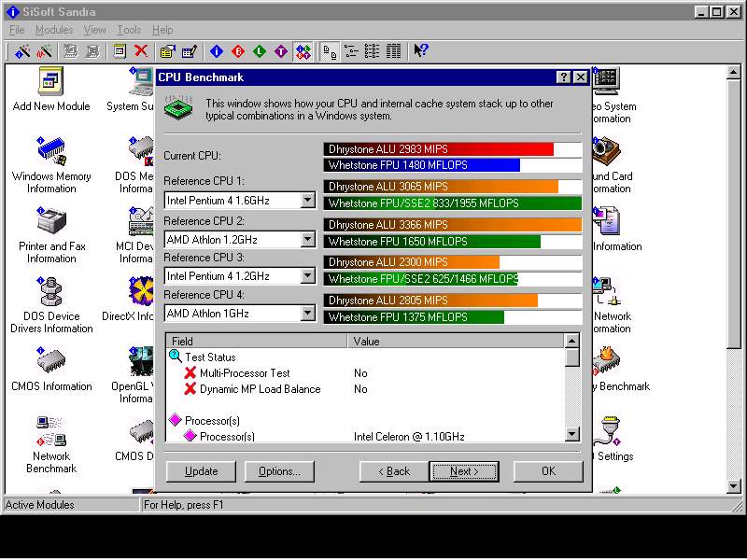This screenshot has width=747, height=560.
Task: Open the options toolbar icon with the pen
Action: [x=190, y=51]
